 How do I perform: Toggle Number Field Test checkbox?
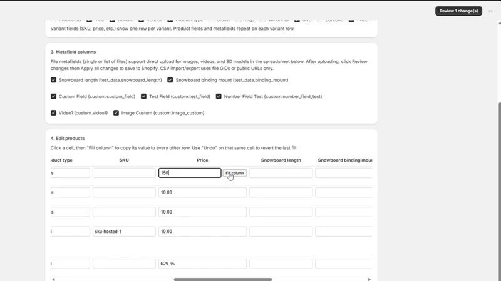click(219, 96)
